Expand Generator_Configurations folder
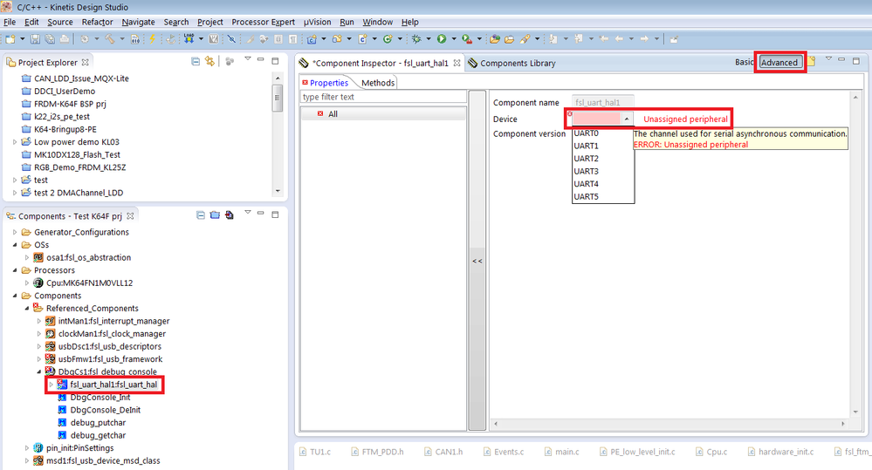The image size is (872, 470). 15,232
